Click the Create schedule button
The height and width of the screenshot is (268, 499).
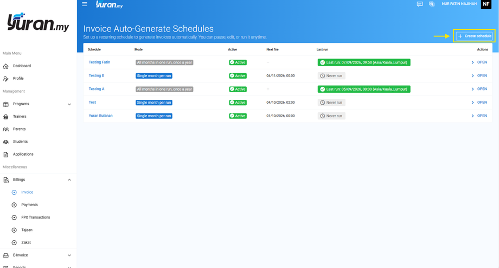coord(474,36)
